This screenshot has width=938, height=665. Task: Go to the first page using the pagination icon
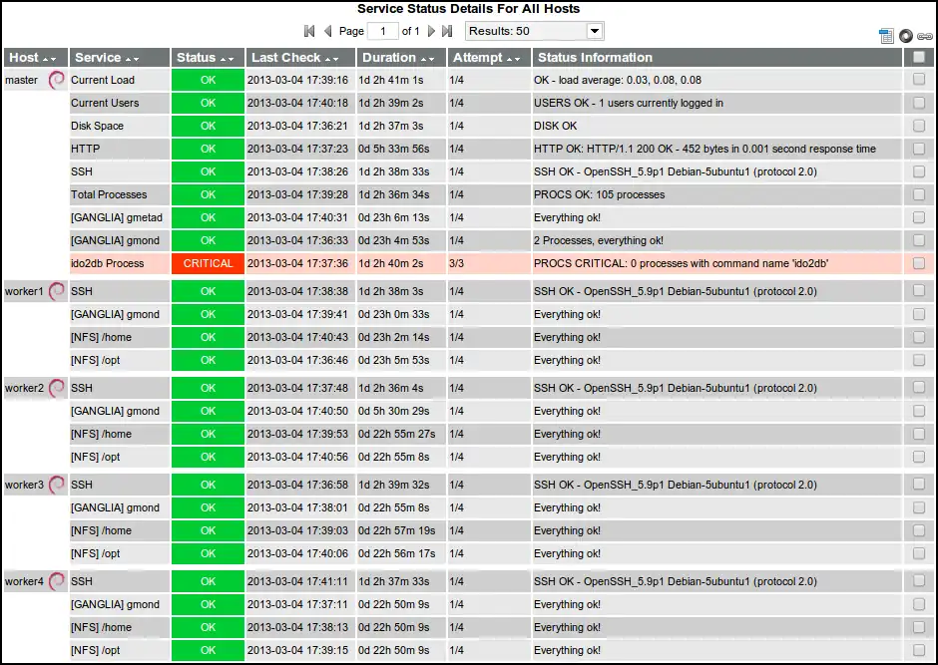pyautogui.click(x=309, y=32)
